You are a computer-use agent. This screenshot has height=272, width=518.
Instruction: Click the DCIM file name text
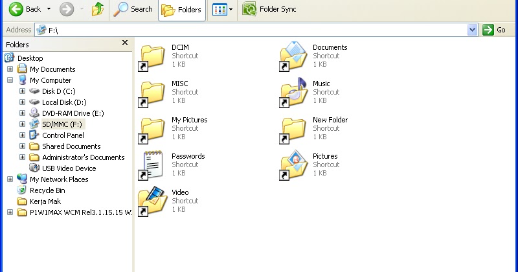coord(180,47)
